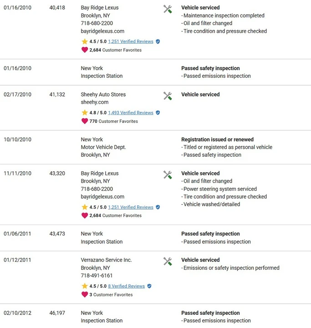Click the sheehy.com website text
Screen dimensions: 311x328
[95, 102]
